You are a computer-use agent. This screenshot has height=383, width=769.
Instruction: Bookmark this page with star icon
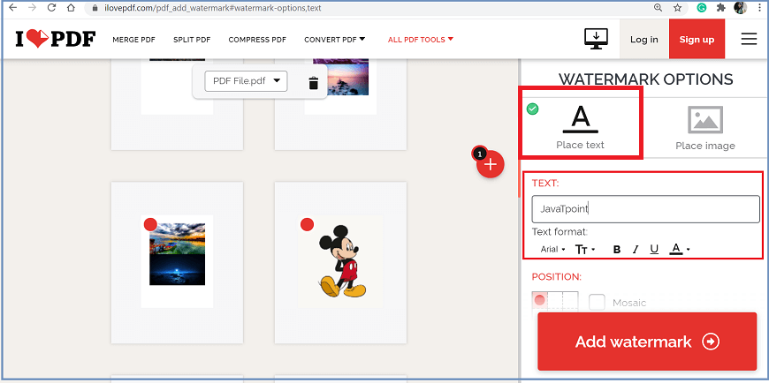coord(677,8)
